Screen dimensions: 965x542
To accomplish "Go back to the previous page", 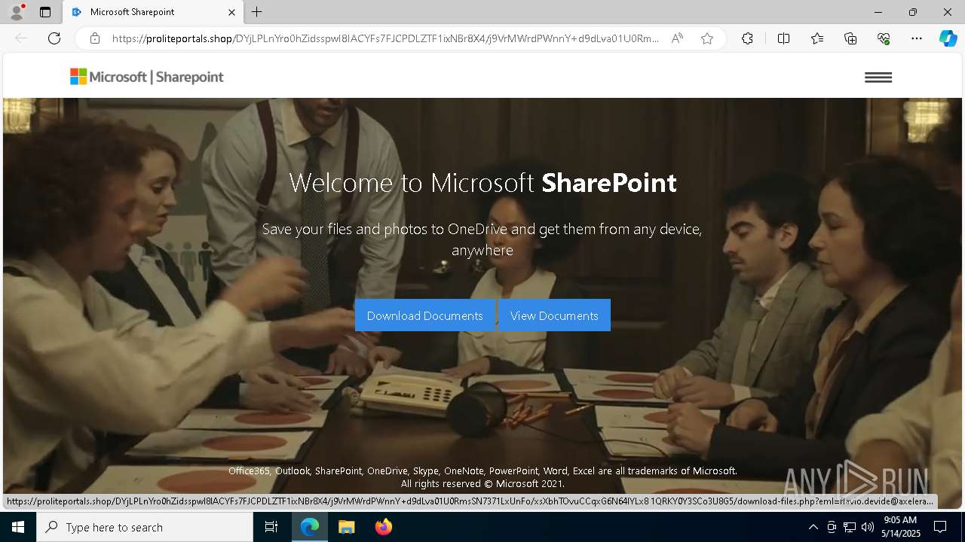I will [21, 38].
